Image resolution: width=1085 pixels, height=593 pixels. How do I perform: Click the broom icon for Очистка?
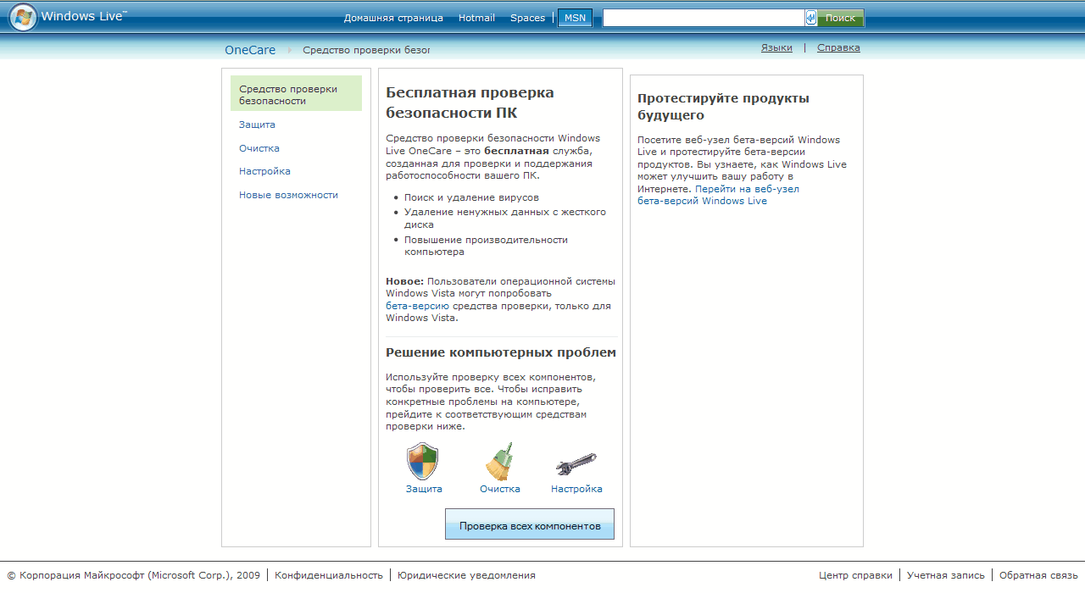pos(500,462)
